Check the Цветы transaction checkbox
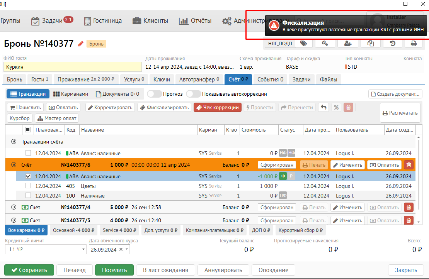 (x=28, y=186)
